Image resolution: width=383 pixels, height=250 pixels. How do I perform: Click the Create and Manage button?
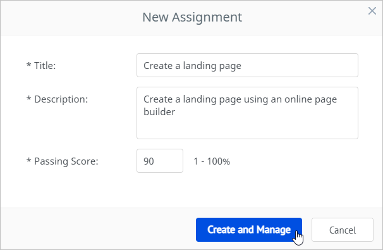[x=249, y=230]
